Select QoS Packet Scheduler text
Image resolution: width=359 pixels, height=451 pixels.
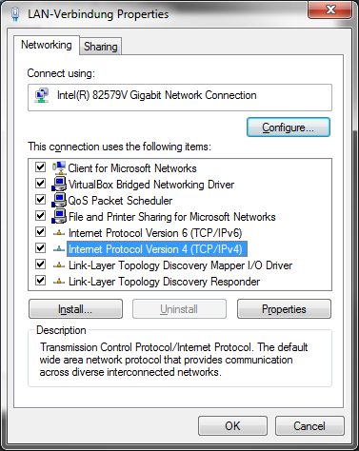(120, 201)
